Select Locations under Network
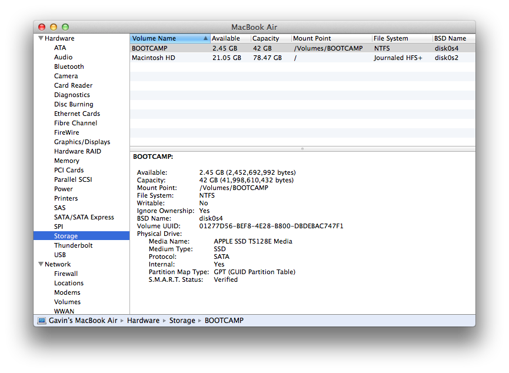This screenshot has width=509, height=373. coord(69,283)
